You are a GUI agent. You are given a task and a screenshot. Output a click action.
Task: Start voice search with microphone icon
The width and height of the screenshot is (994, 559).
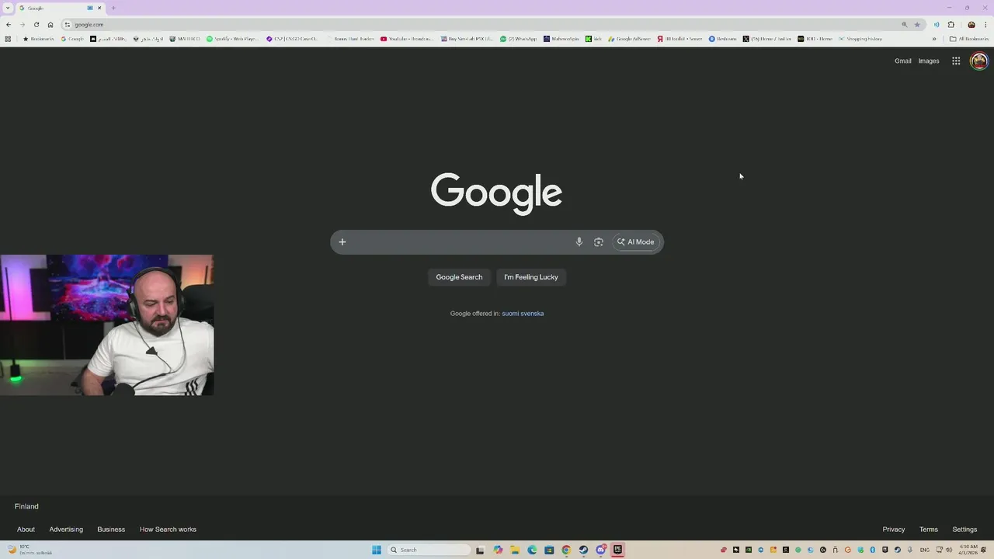579,242
